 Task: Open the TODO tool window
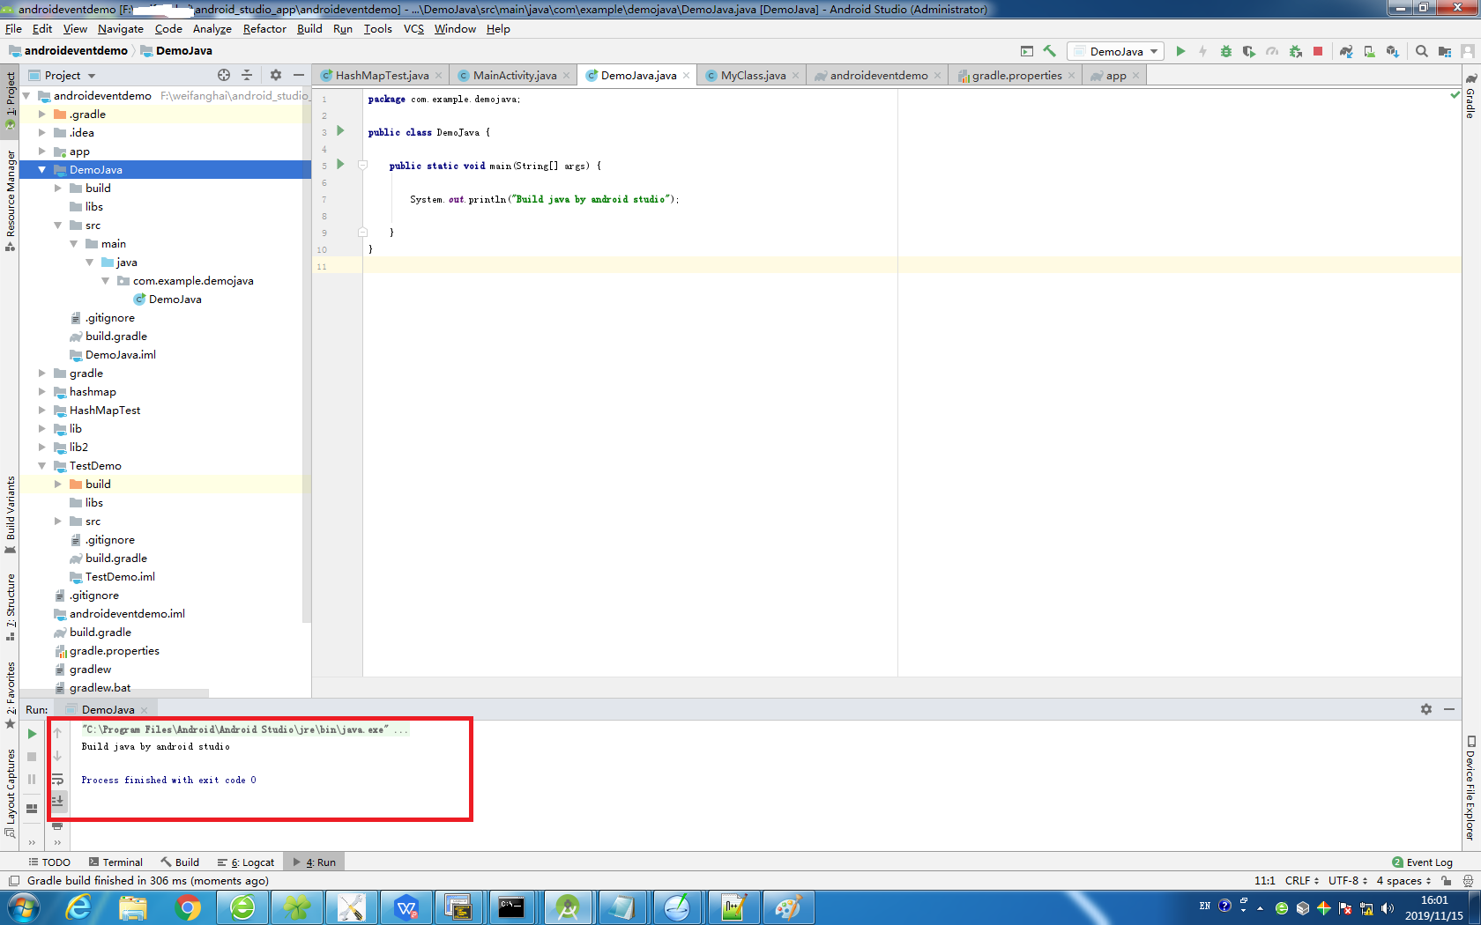tap(49, 862)
